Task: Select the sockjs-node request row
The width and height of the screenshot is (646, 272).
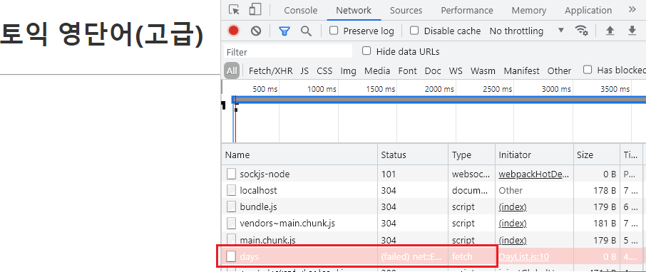Action: coord(433,174)
